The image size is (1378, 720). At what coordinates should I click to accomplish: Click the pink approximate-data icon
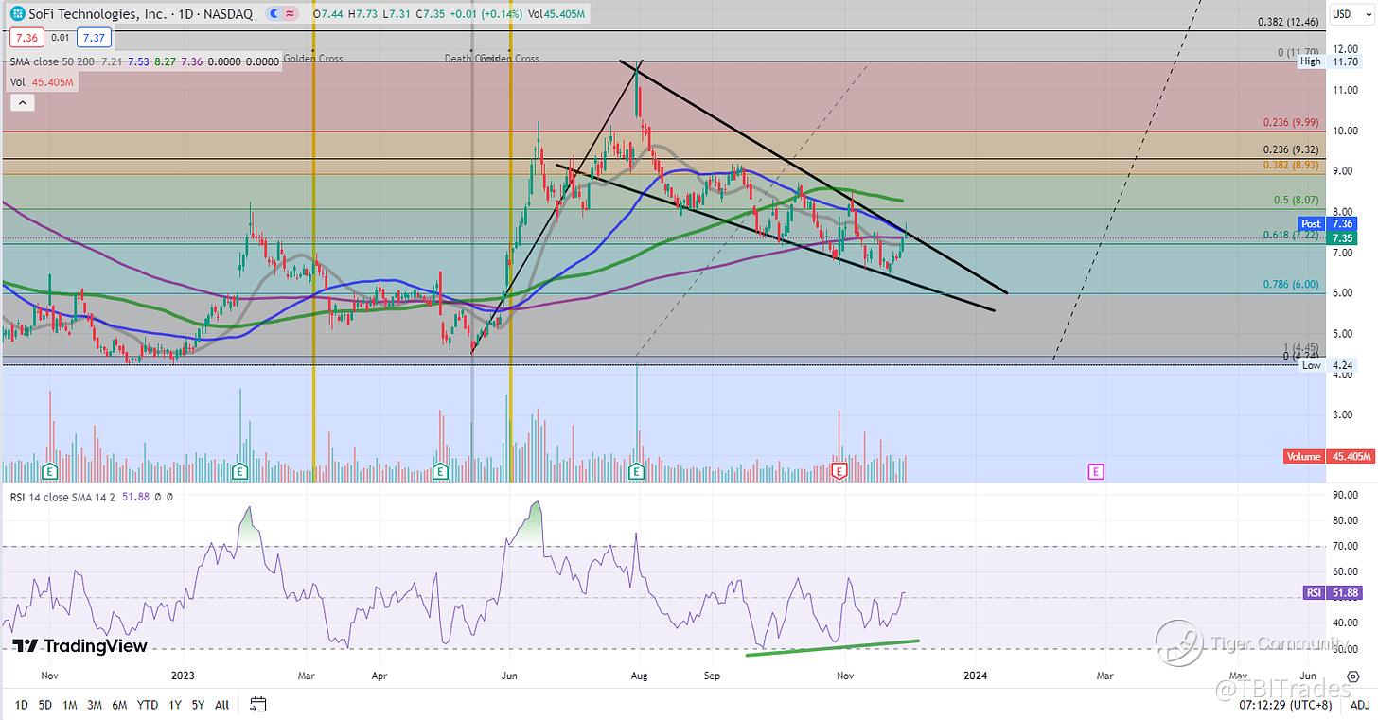tap(290, 14)
